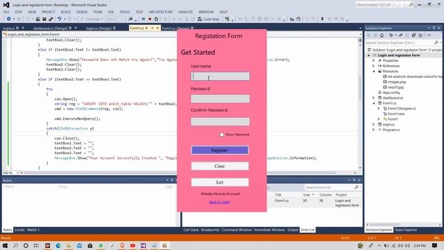This screenshot has width=444, height=250.
Task: Switch to the Team Explorer tab
Action: 406,230
